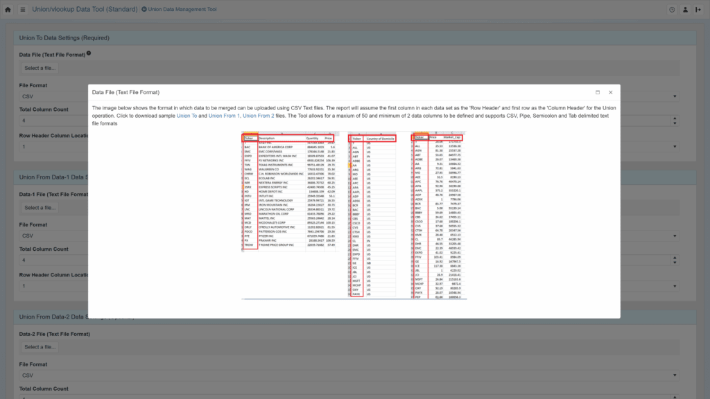Click the help icon beside Data File label

89,53
